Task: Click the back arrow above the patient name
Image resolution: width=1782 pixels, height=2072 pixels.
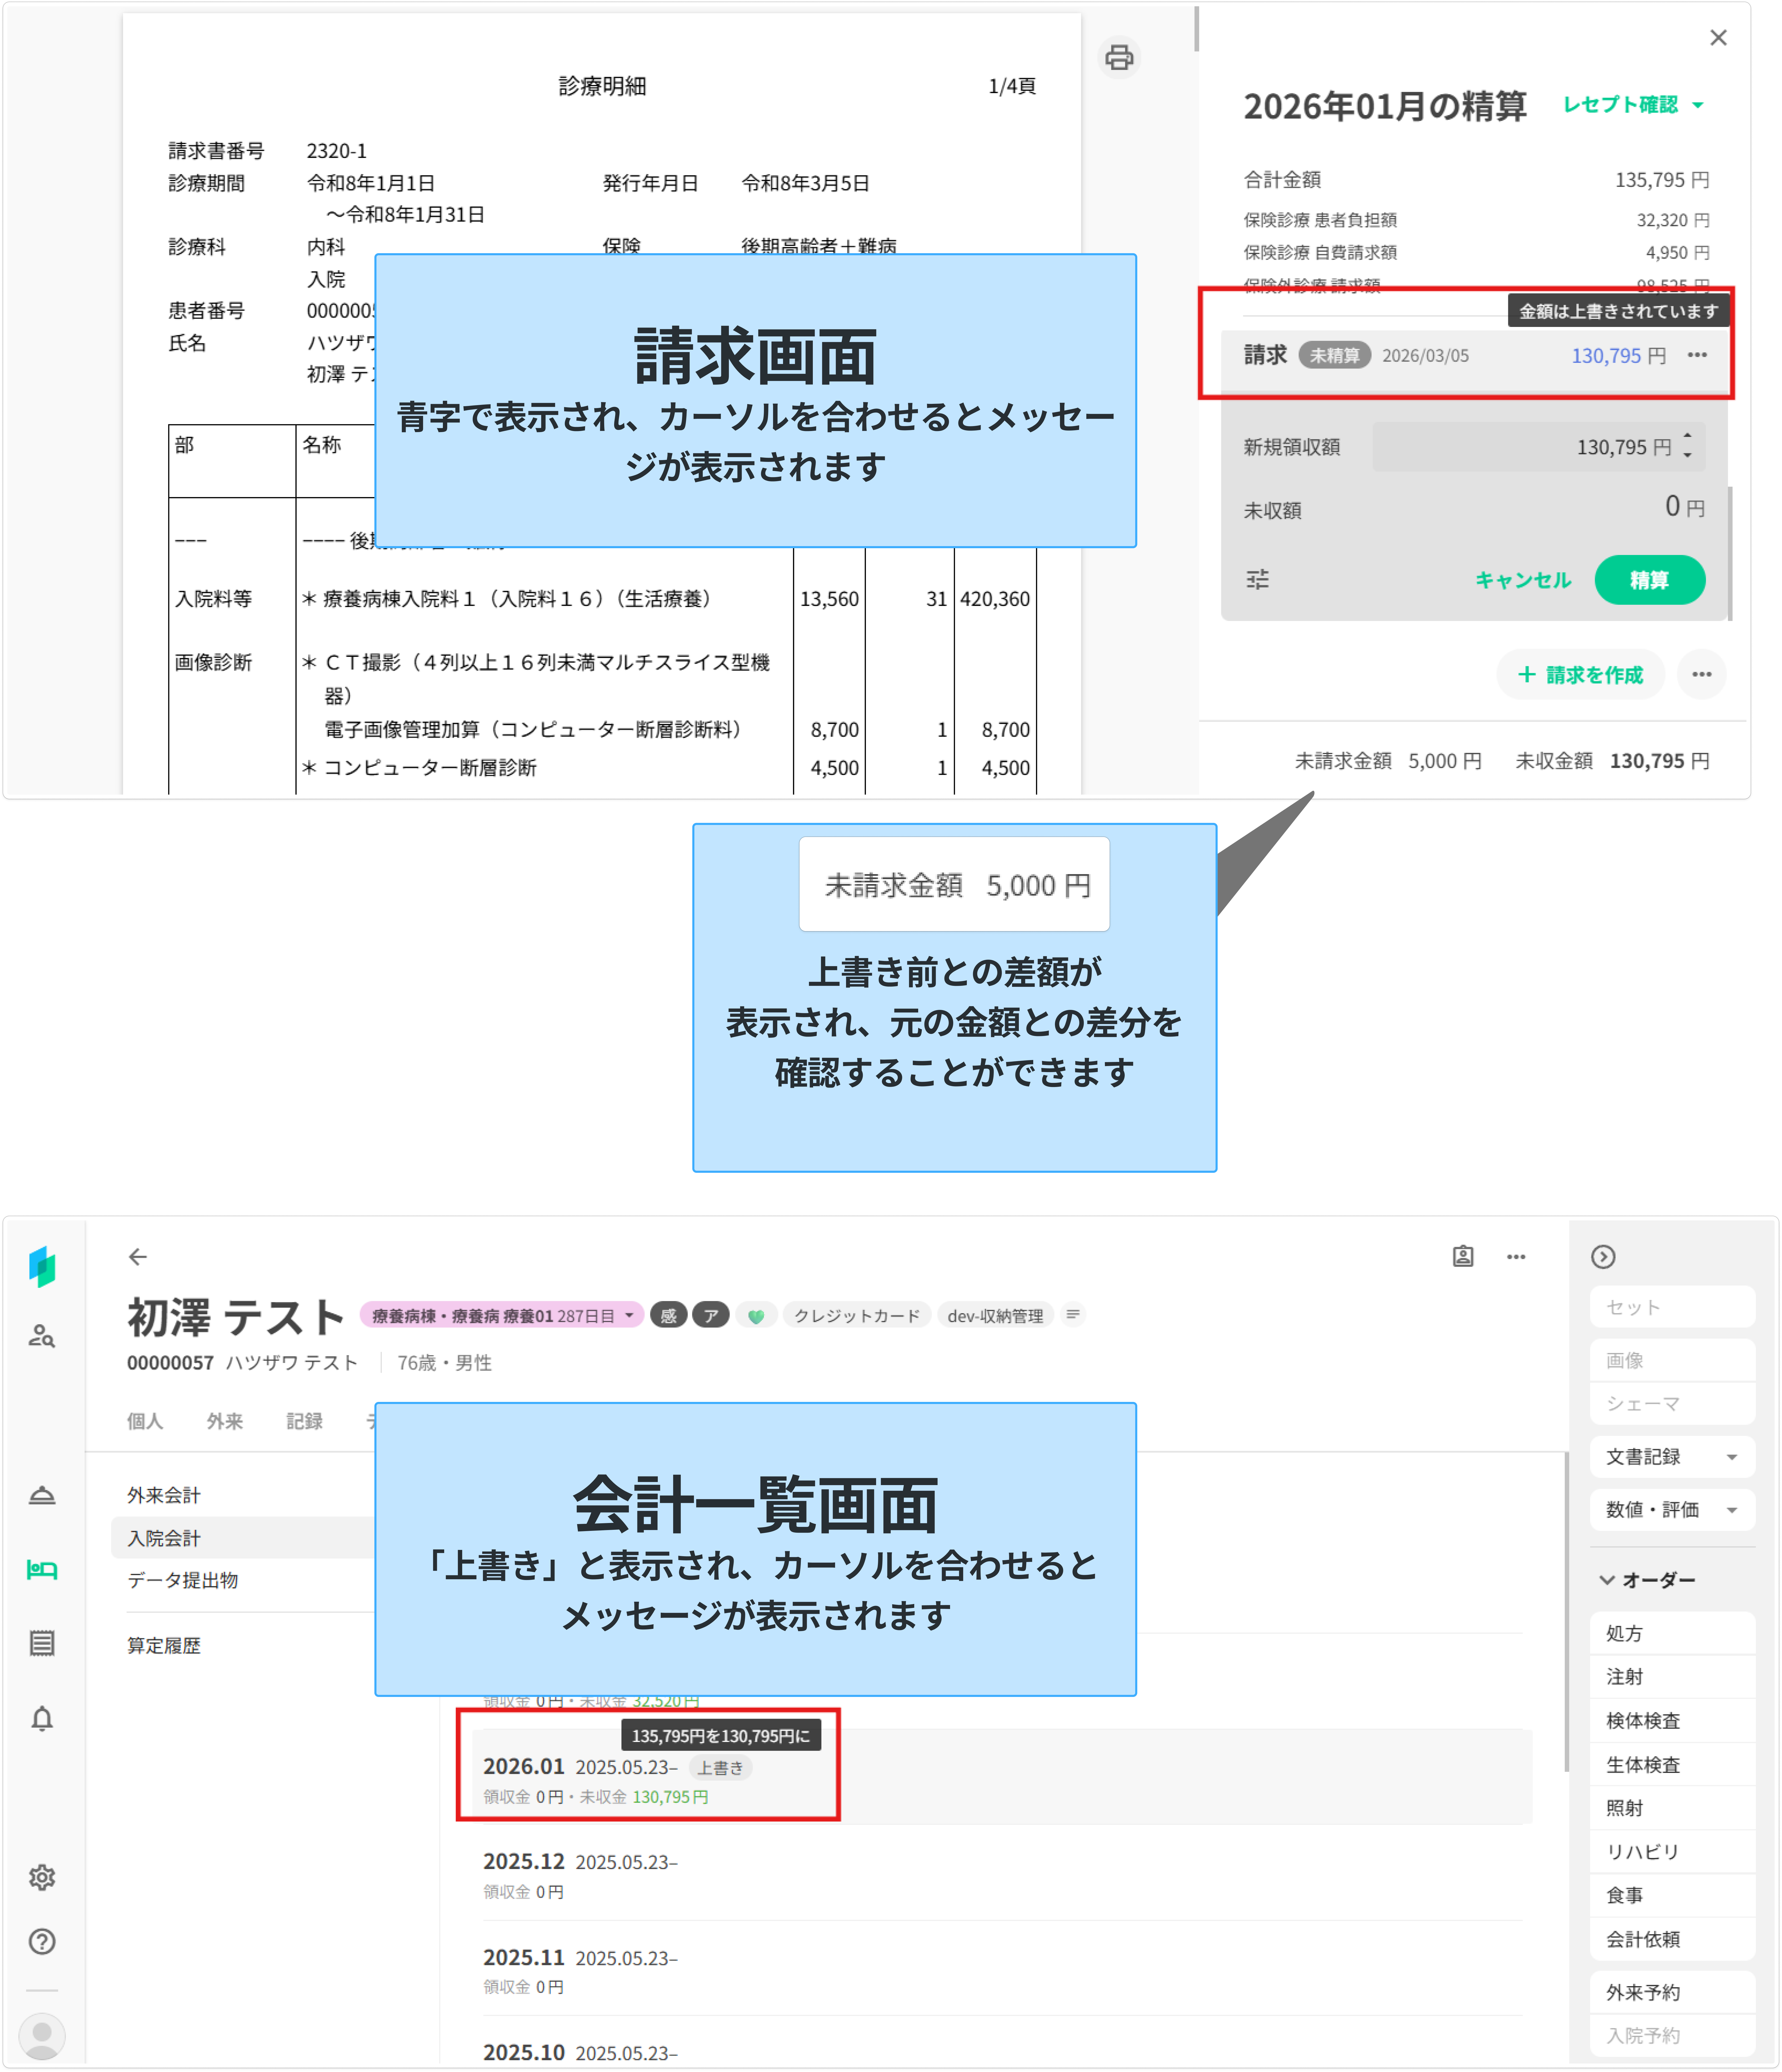Action: click(x=138, y=1257)
